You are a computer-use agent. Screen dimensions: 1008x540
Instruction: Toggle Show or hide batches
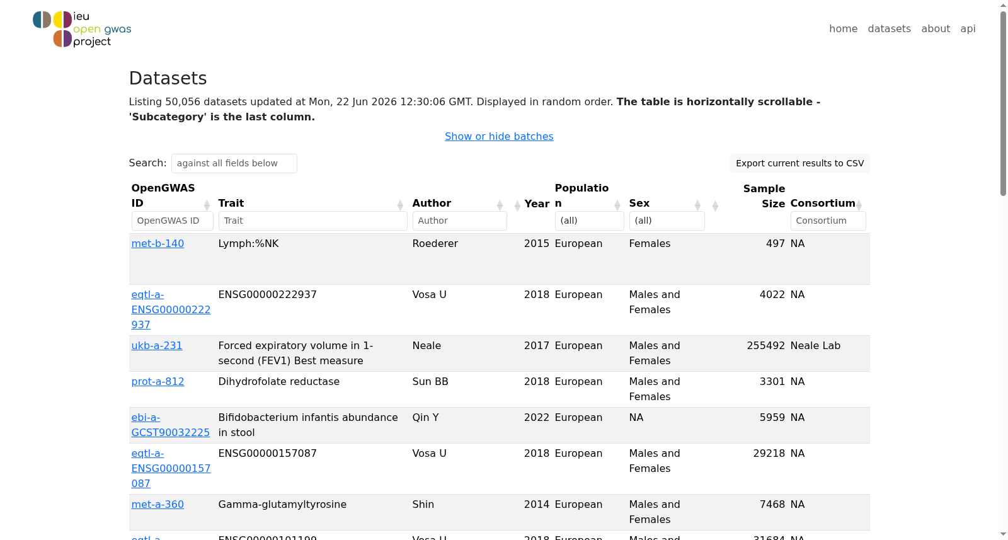(x=499, y=136)
